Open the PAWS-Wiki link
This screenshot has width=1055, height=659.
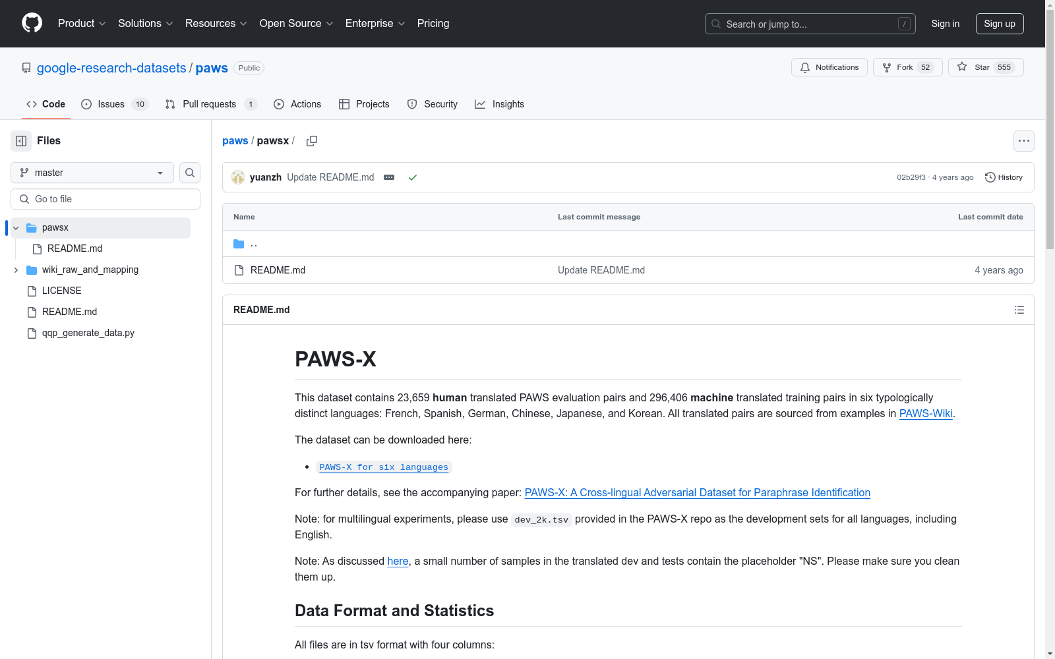926,414
